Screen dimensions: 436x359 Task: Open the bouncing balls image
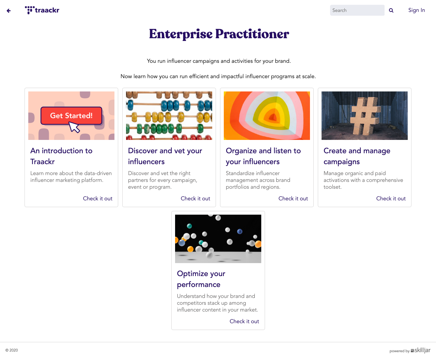coord(218,239)
